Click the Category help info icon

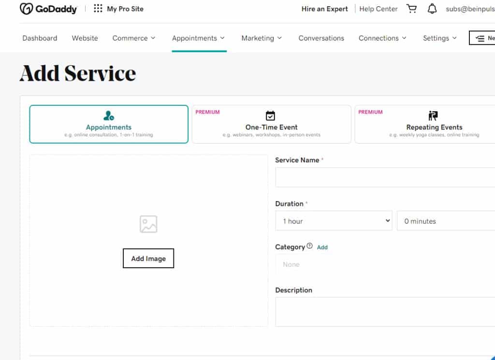[309, 246]
